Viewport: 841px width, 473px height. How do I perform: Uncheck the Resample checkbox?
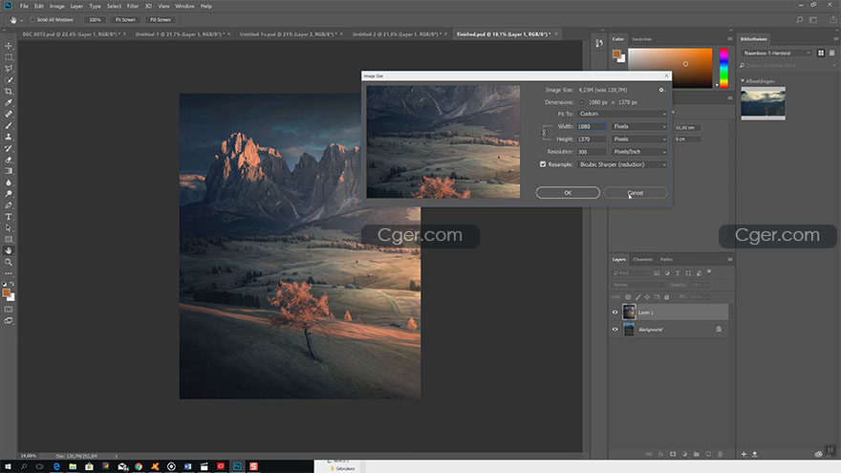tap(543, 164)
